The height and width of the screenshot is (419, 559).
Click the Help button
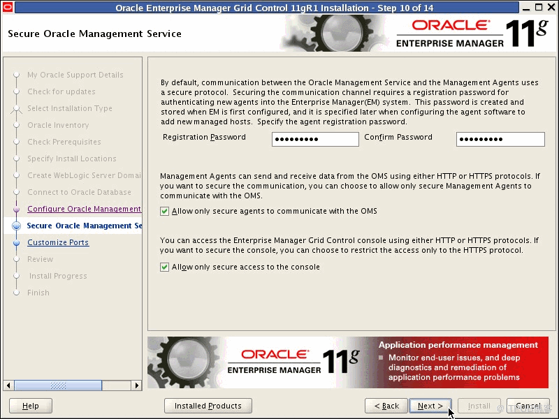(x=31, y=406)
